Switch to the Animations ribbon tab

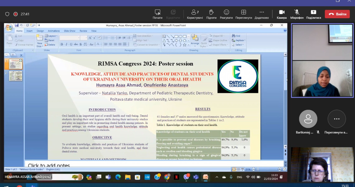click(x=54, y=31)
